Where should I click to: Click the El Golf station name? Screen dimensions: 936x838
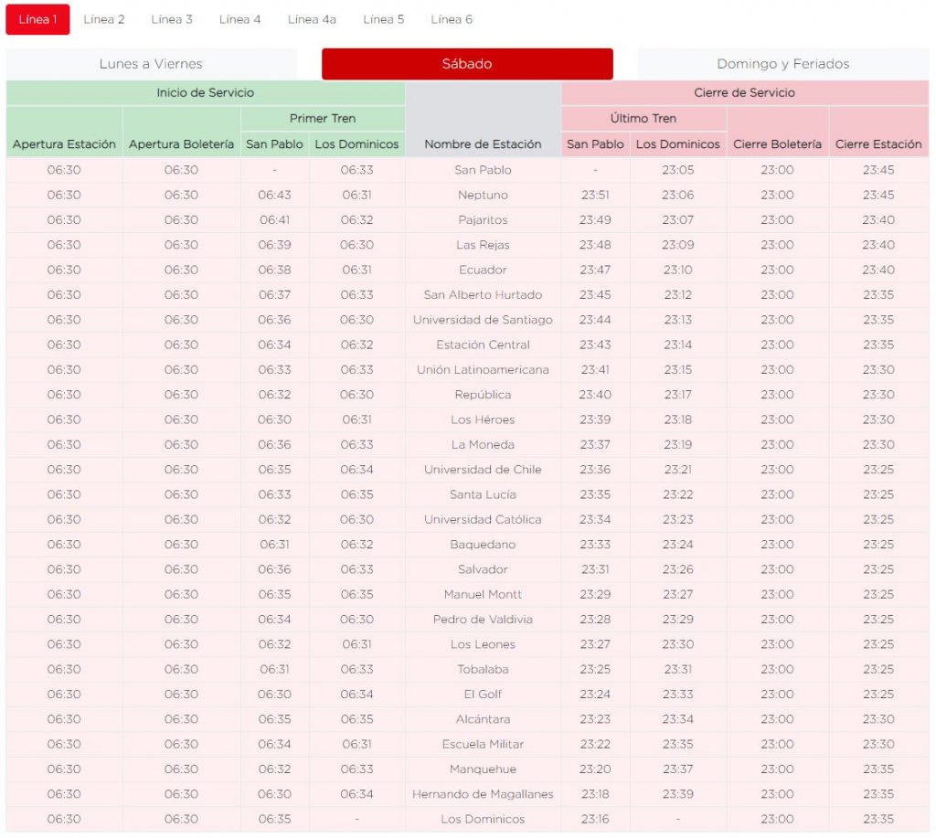click(x=483, y=695)
